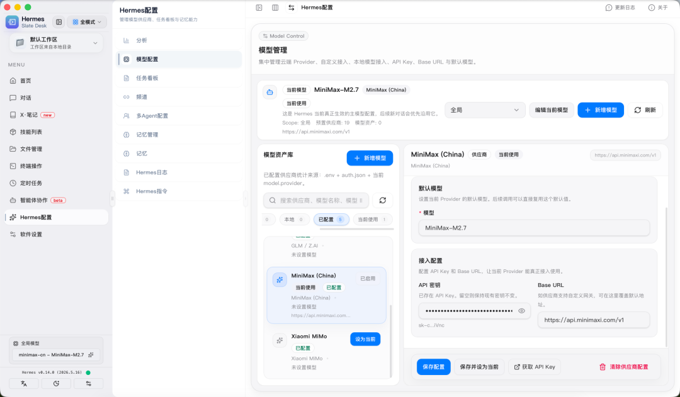The width and height of the screenshot is (680, 397).
Task: Open Hermes指令 in the config list
Action: tap(179, 191)
